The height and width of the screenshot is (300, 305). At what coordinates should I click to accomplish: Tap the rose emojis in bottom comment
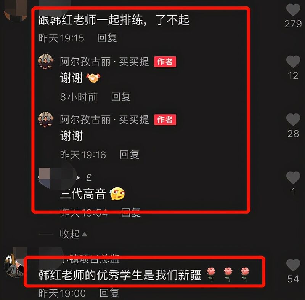click(x=228, y=274)
